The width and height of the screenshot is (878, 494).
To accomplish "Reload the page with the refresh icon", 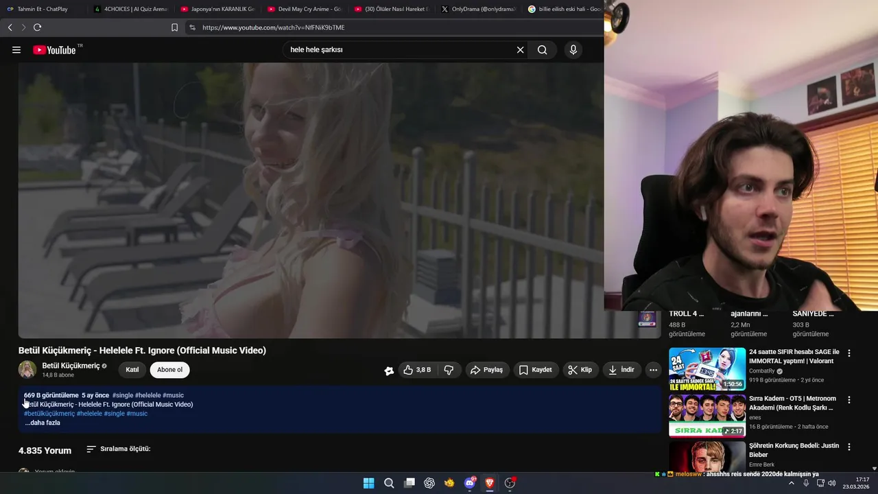I will (x=37, y=27).
